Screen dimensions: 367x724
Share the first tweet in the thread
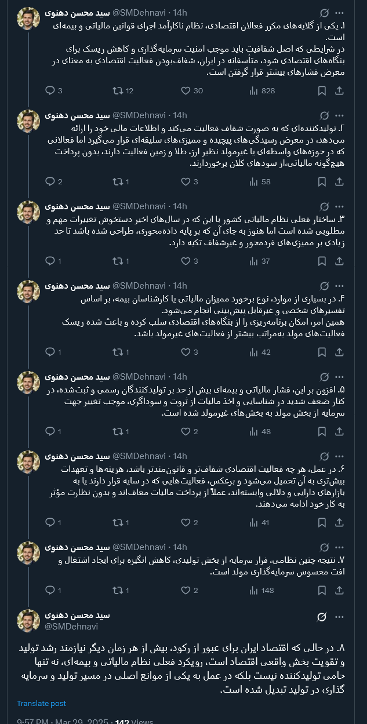pos(340,90)
